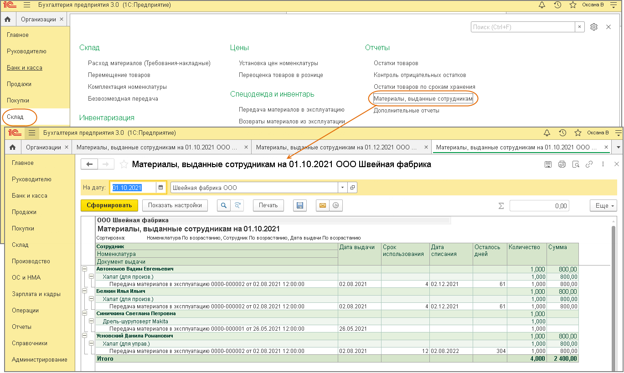Screen dimensions: 624x373
Task: Collapse group Усновский Данила Романович
Action: tap(84, 336)
